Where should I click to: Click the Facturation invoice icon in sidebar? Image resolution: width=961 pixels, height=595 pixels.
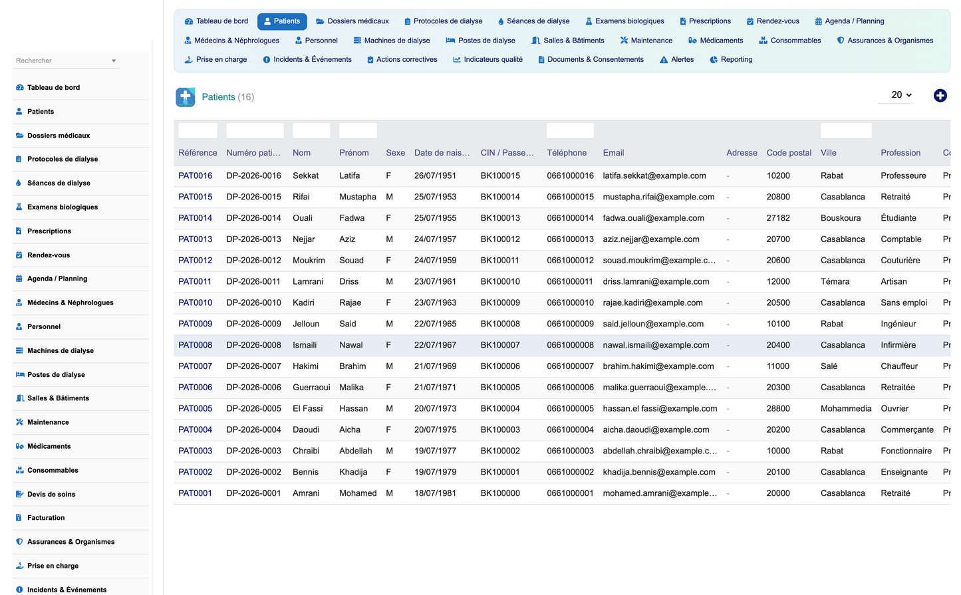19,518
